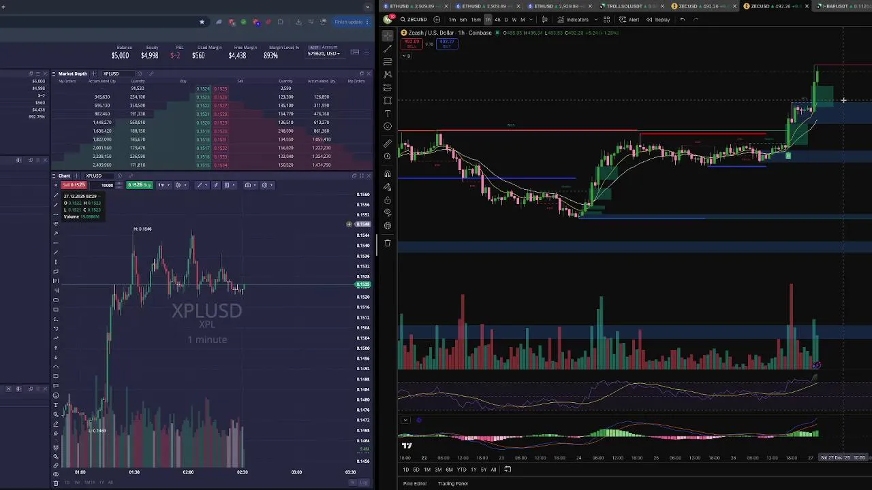
Task: Click the zoom-in magnifier tool in TradingView
Action: click(388, 156)
